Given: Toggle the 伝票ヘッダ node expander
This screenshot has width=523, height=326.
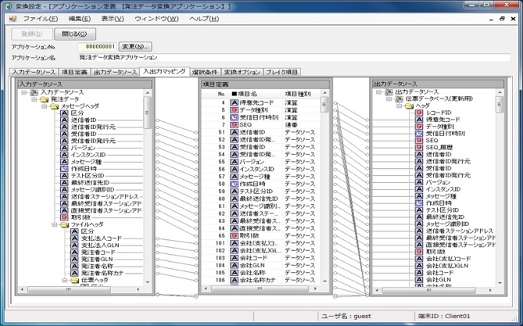Looking at the screenshot, I should pos(66,280).
